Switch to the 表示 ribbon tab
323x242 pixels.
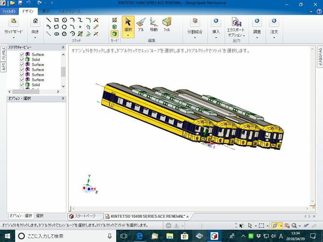[46, 11]
